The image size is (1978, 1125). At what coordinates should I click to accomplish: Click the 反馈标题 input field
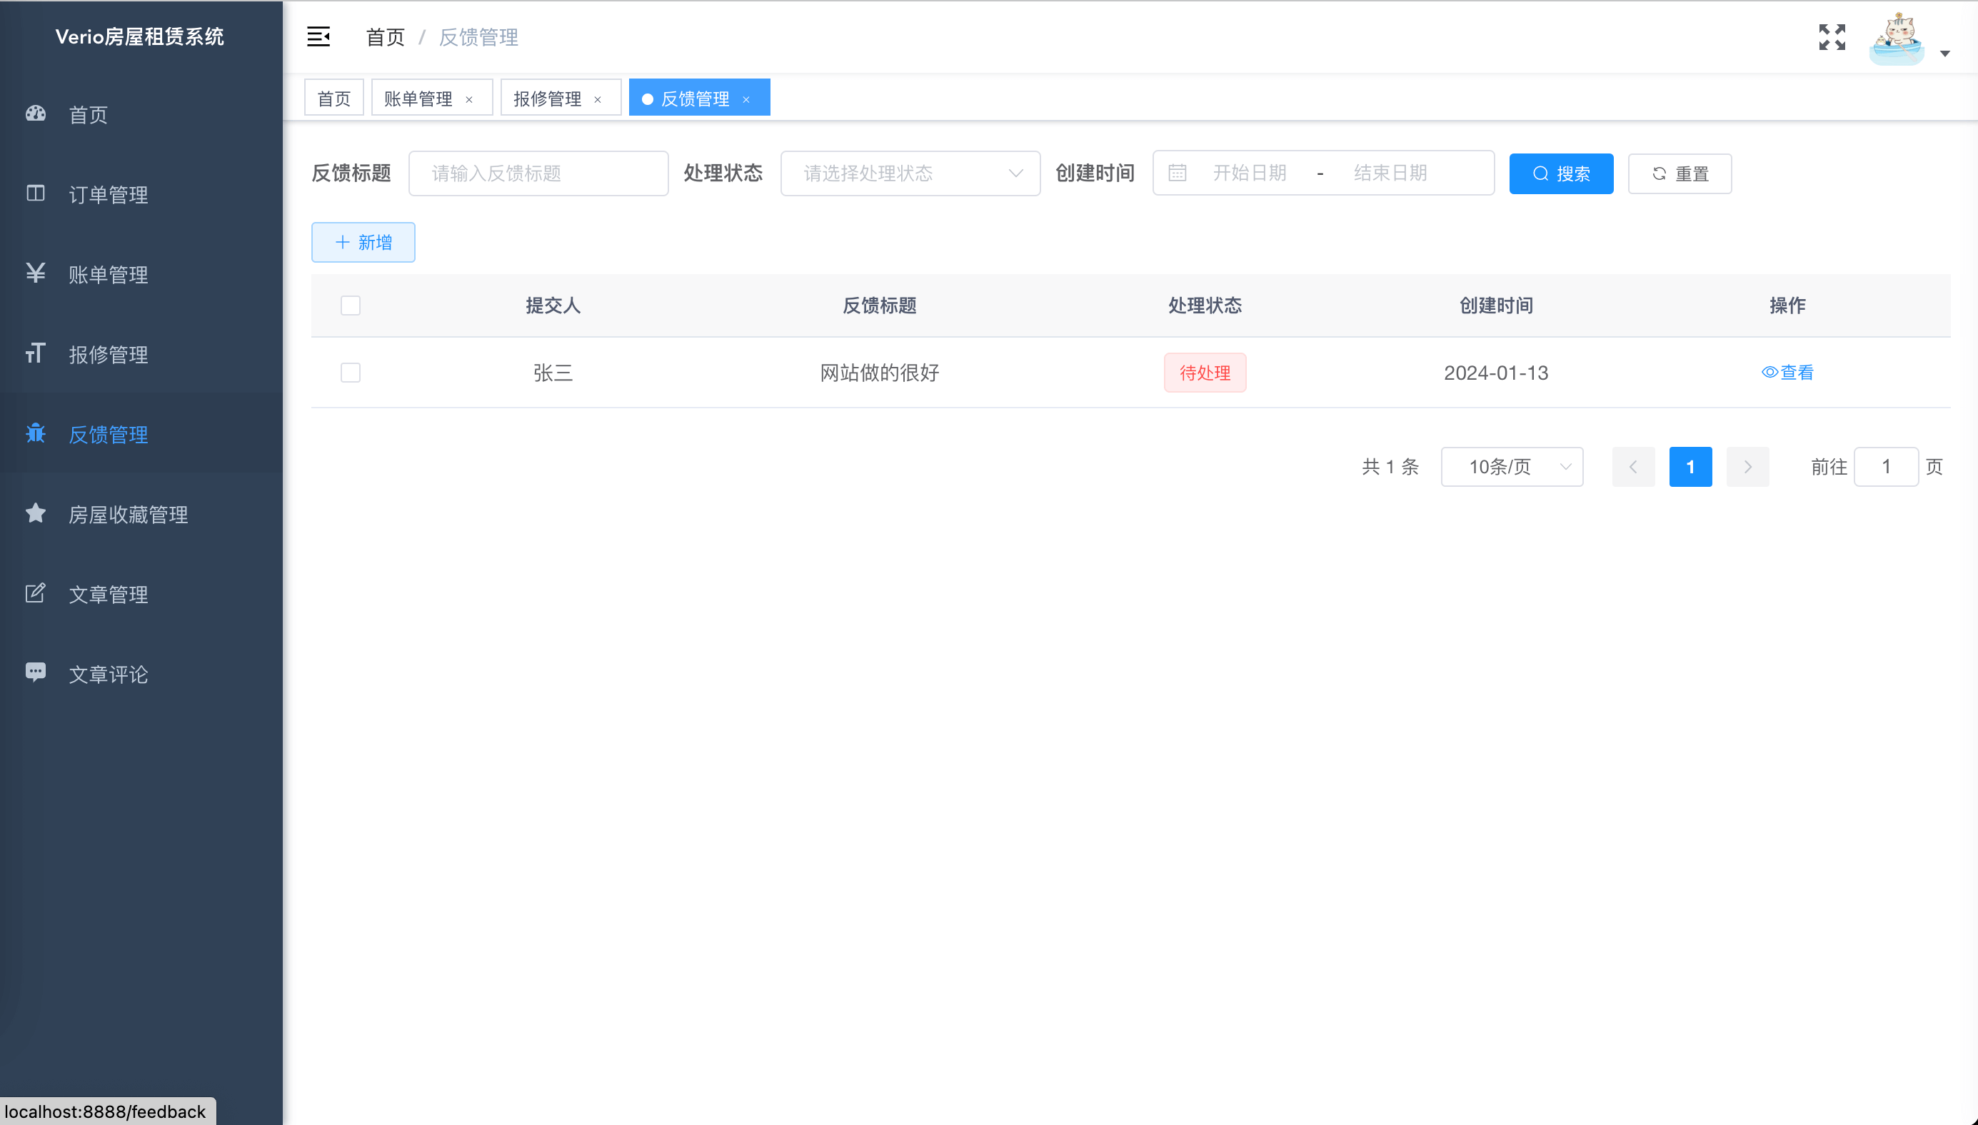pos(538,173)
